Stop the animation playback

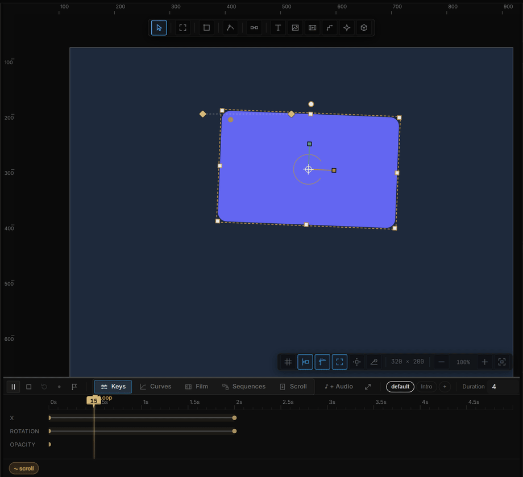pos(28,387)
